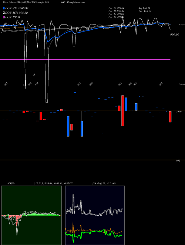This screenshot has height=245, width=185.
Task: Click the tall red candle in the middle chart
Action: point(122,111)
